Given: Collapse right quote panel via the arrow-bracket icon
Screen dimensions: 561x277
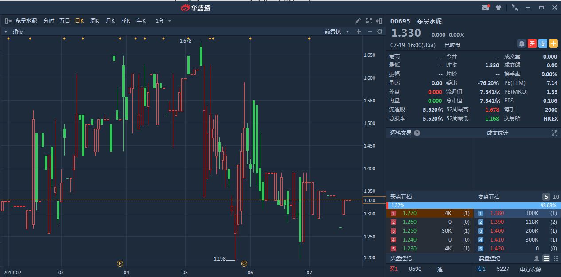Looking at the screenshot, I should point(379,21).
